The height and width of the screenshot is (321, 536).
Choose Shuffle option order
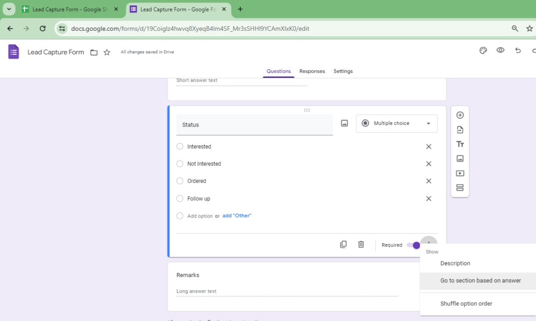click(x=478, y=304)
